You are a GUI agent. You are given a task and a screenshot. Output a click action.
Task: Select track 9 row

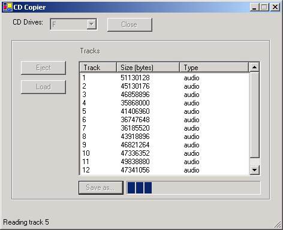164,145
